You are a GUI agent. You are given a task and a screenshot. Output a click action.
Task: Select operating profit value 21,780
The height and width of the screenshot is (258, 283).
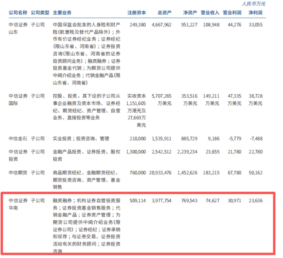(234, 152)
